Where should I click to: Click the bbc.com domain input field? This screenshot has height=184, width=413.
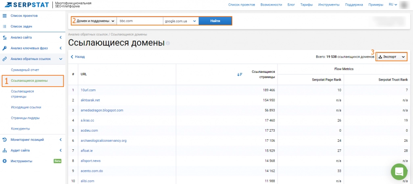140,21
